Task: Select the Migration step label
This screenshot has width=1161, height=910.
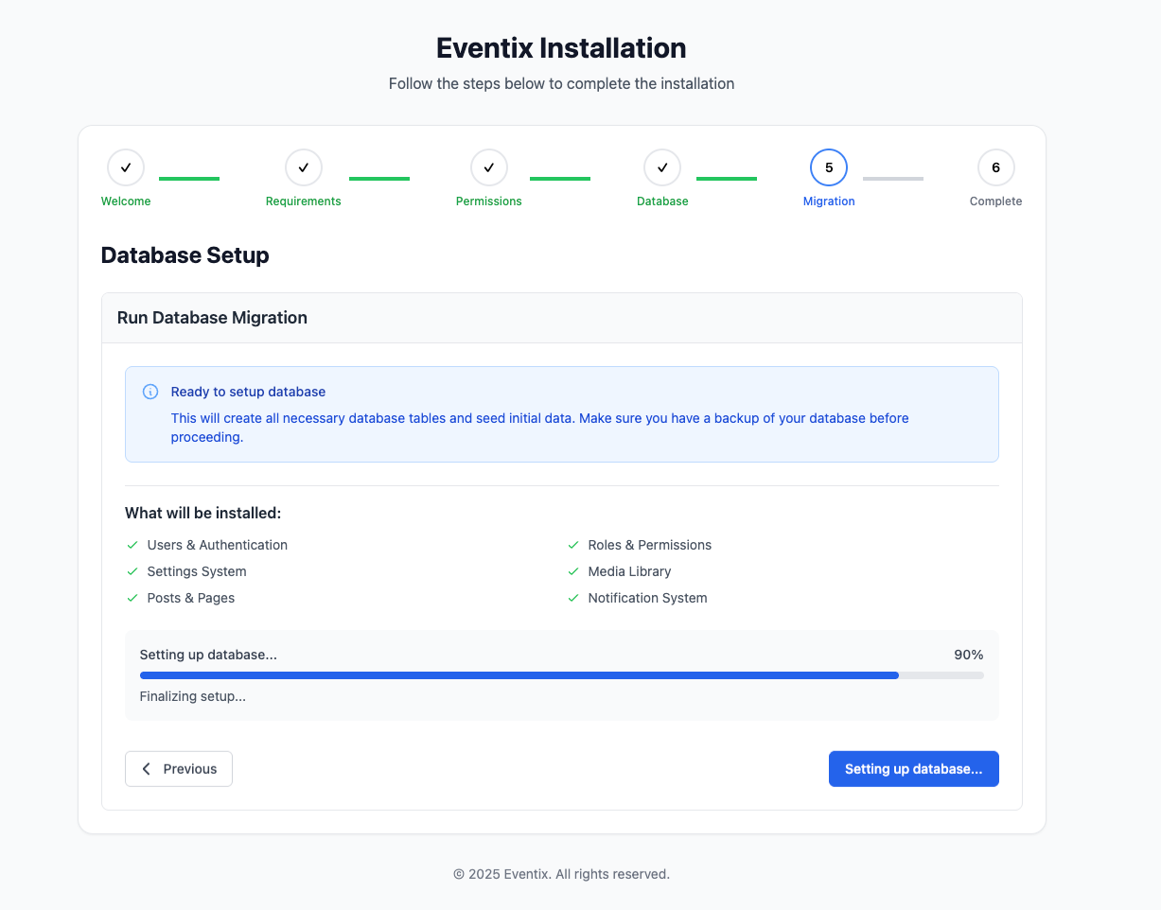Action: point(829,201)
